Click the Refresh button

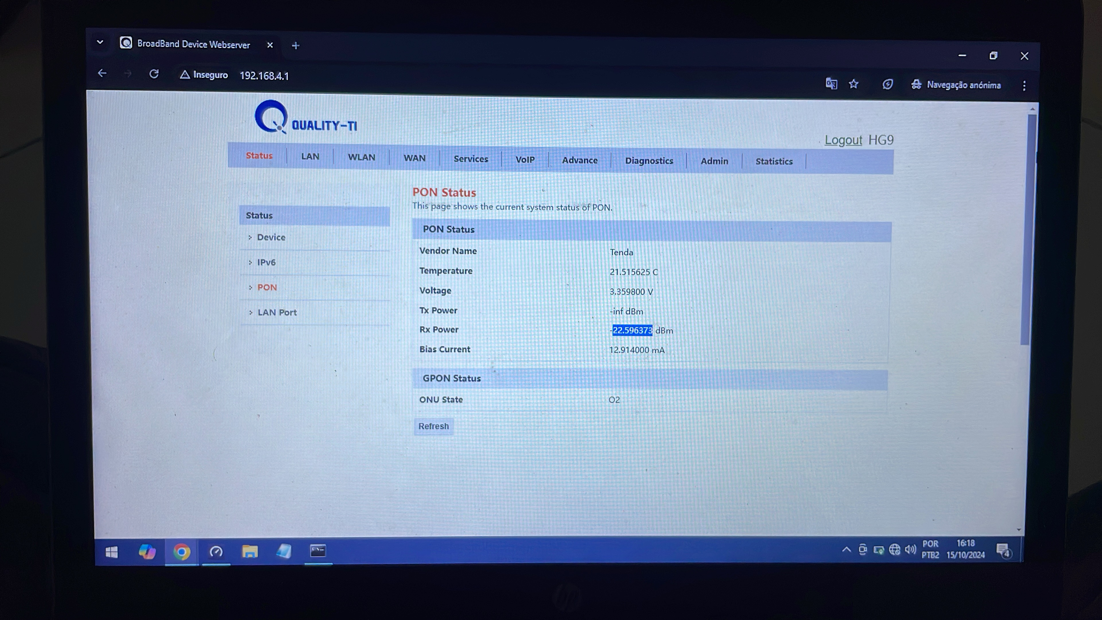(433, 426)
